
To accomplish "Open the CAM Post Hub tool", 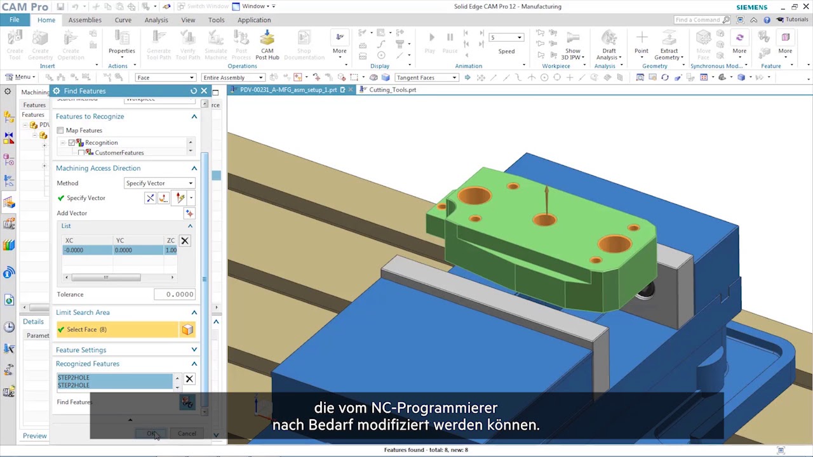I will click(267, 43).
